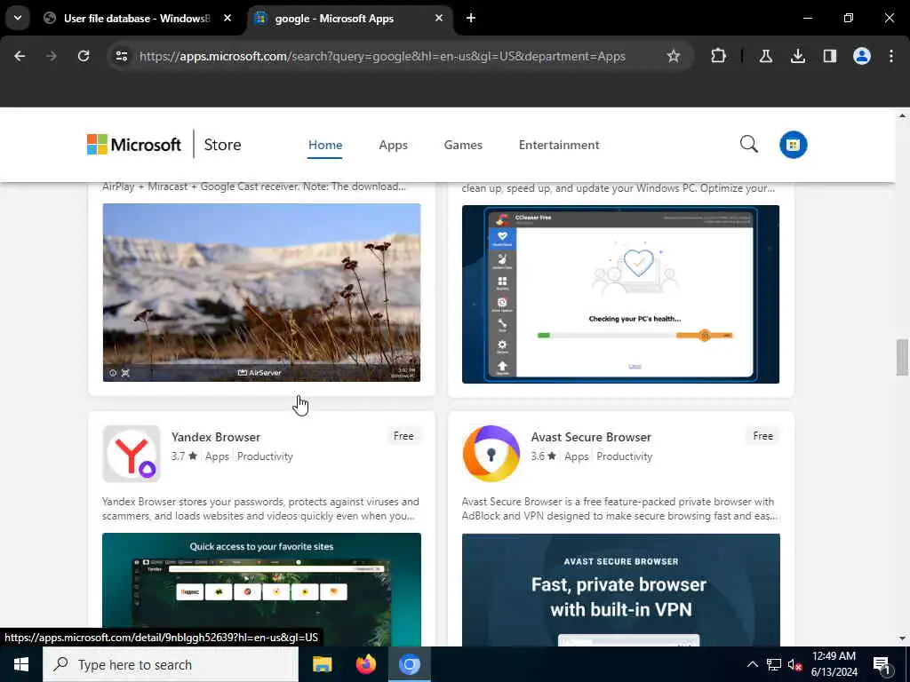Image resolution: width=910 pixels, height=682 pixels.
Task: Open a new browser tab
Action: tap(471, 18)
